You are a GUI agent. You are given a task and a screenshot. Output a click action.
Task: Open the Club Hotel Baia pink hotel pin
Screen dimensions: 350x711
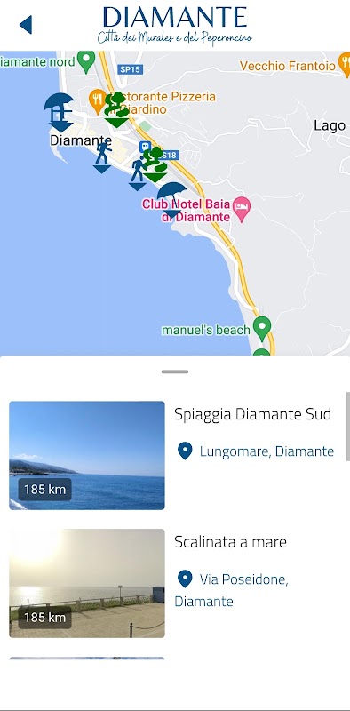pos(242,210)
